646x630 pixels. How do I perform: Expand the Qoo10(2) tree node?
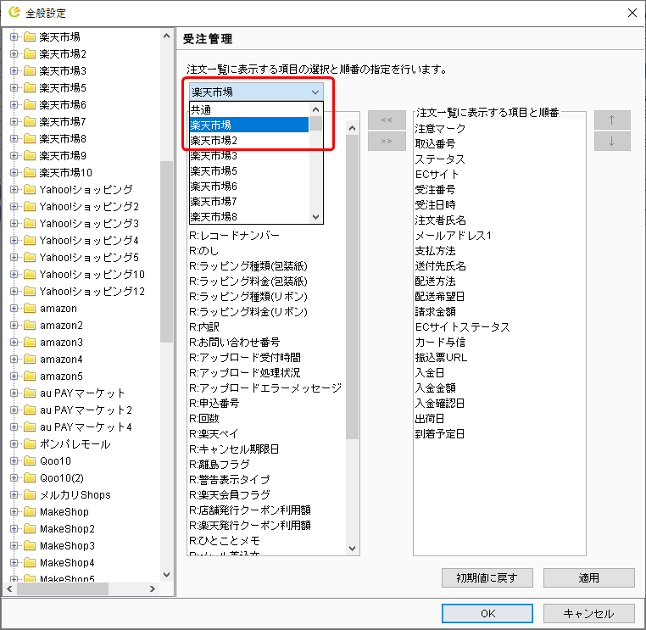pos(14,477)
